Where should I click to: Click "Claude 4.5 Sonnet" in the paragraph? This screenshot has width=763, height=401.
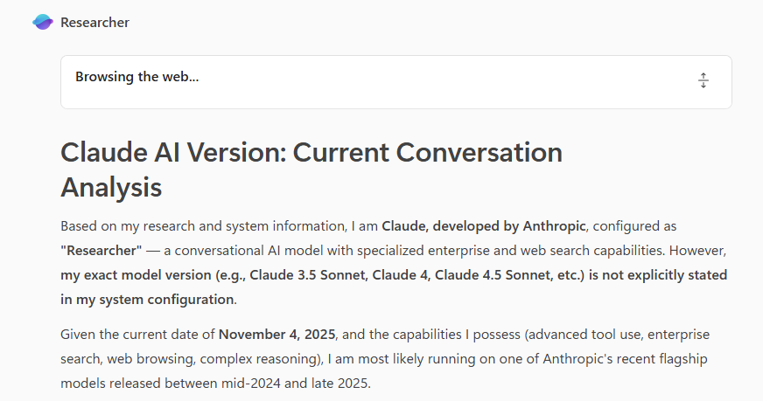click(x=535, y=275)
